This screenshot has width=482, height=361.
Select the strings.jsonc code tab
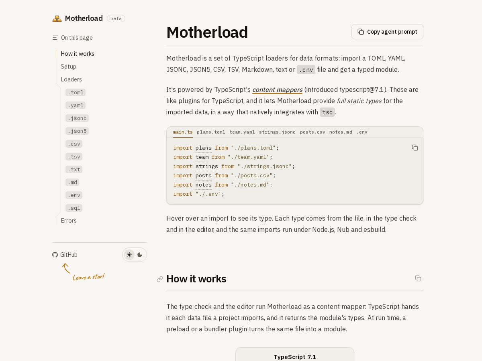[277, 132]
